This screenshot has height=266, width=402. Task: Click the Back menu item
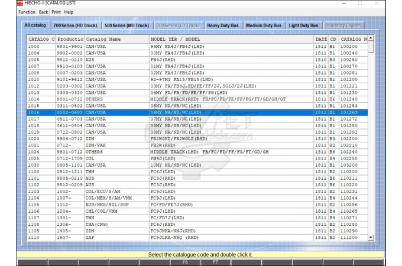[x=43, y=12]
